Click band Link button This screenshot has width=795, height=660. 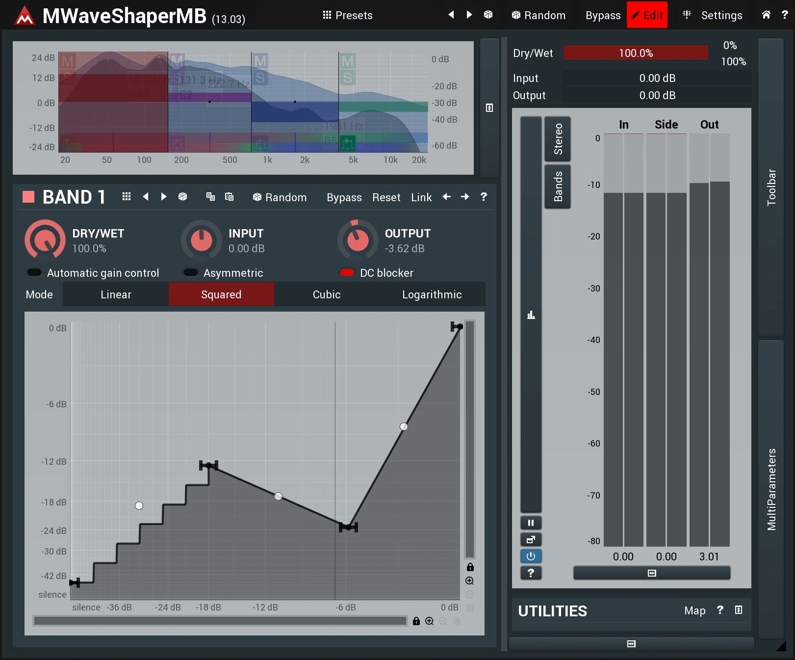click(x=421, y=197)
